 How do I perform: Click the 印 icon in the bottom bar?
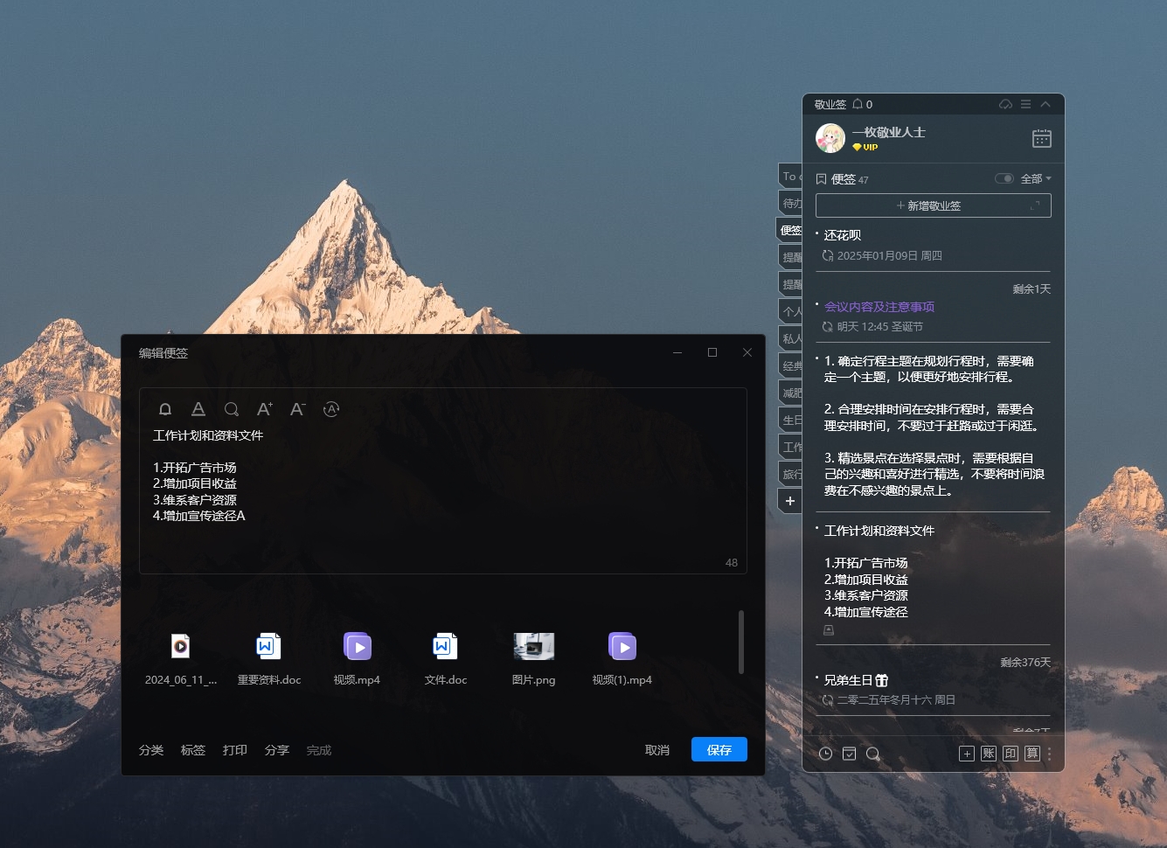(x=1011, y=754)
